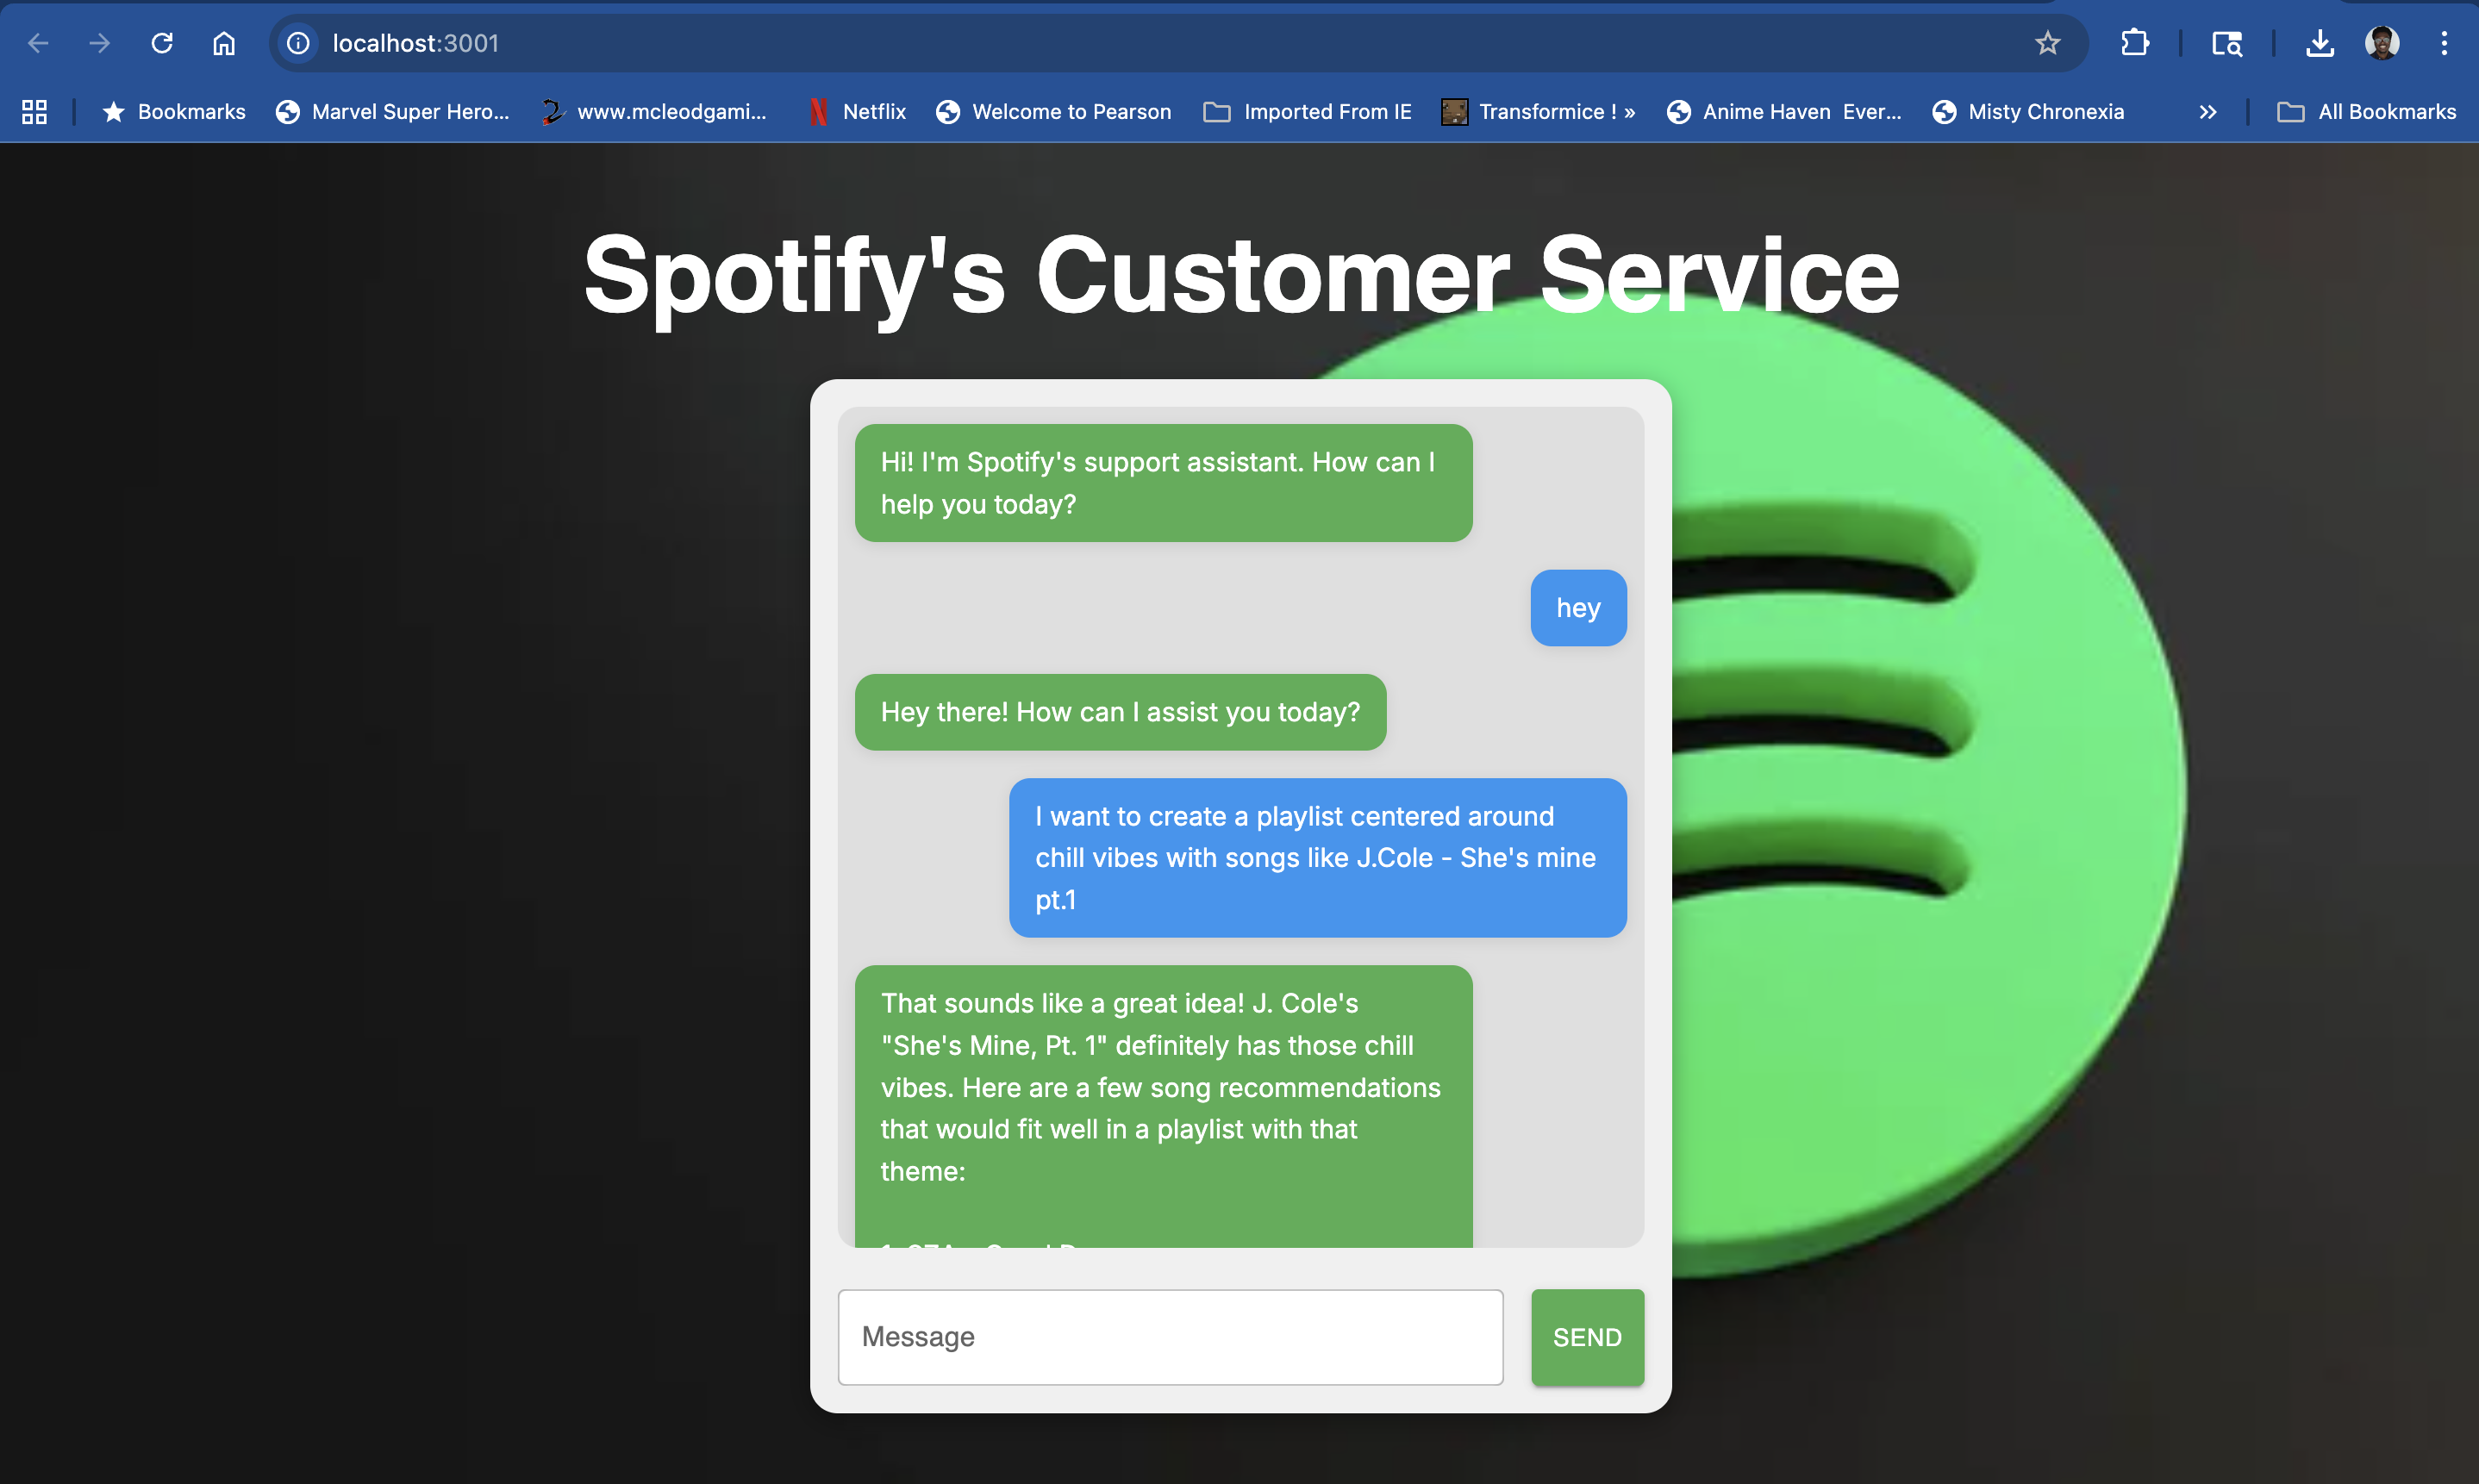
Task: Navigate back to the previous page
Action: point(38,43)
